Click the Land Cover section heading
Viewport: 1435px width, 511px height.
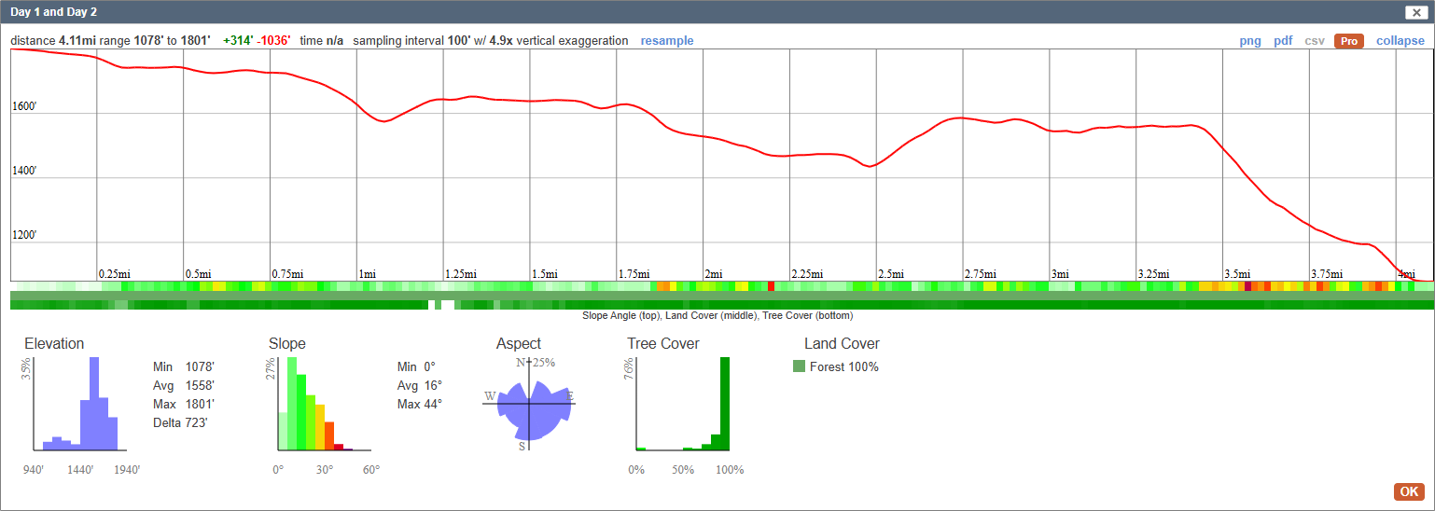pos(843,343)
